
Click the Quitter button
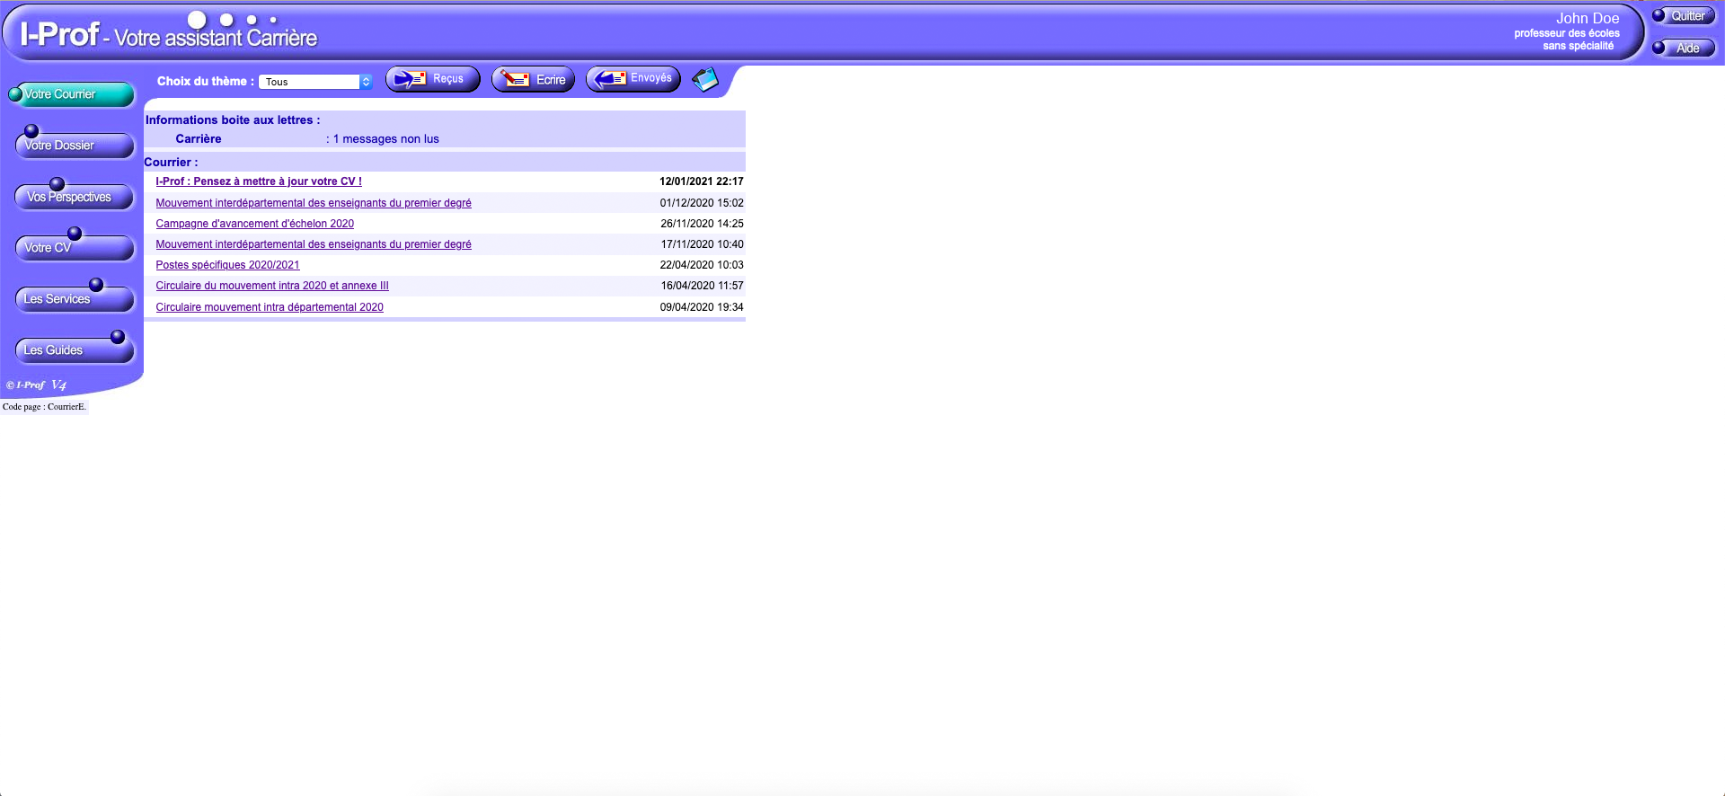pos(1684,16)
